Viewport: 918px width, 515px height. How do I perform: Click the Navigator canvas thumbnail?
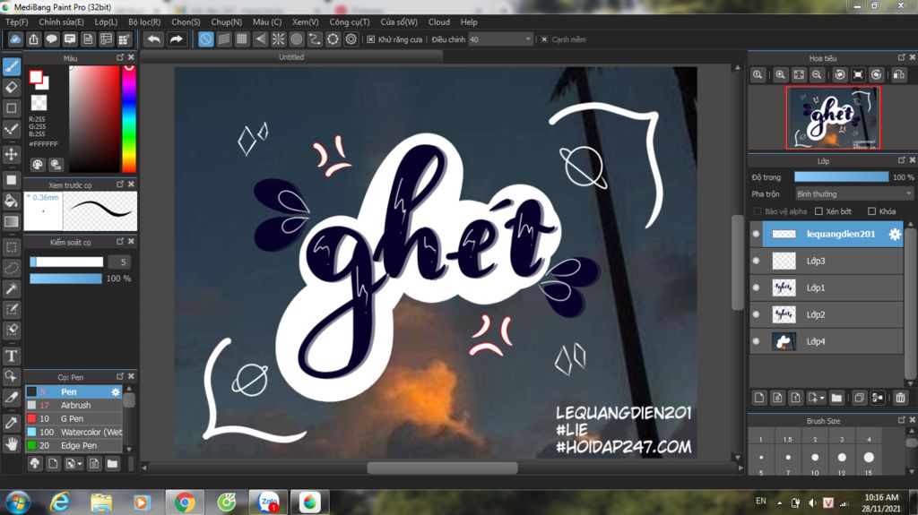833,117
